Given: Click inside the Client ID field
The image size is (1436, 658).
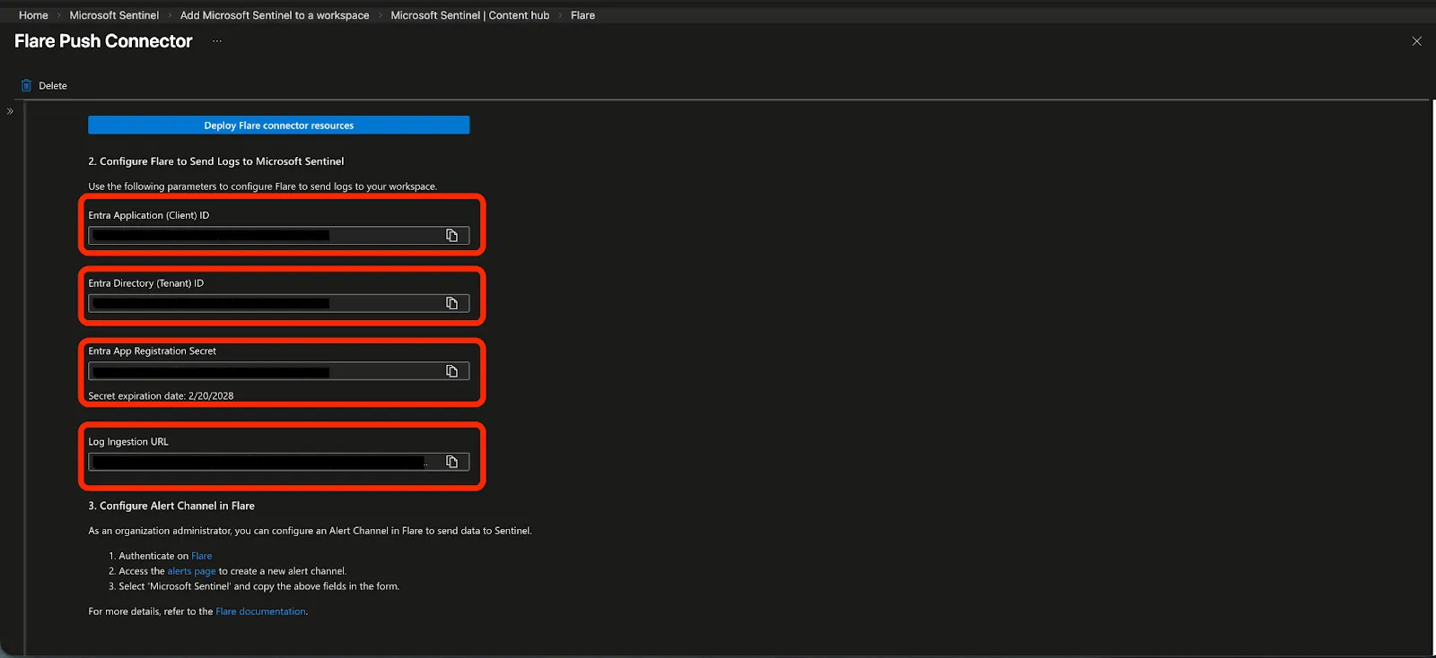Looking at the screenshot, I should coord(266,236).
